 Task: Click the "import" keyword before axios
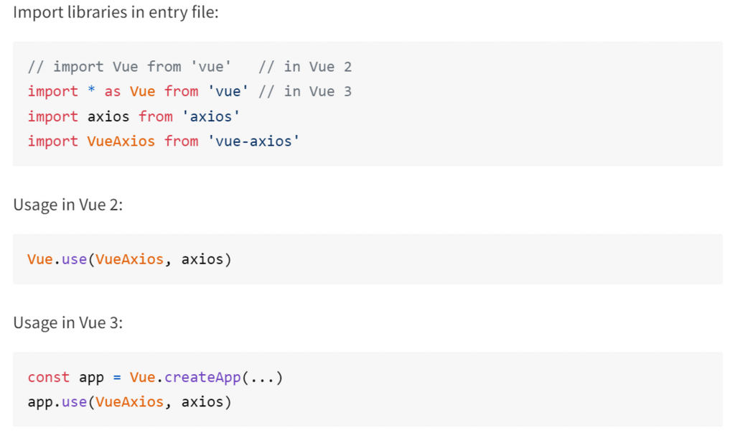[x=52, y=116]
